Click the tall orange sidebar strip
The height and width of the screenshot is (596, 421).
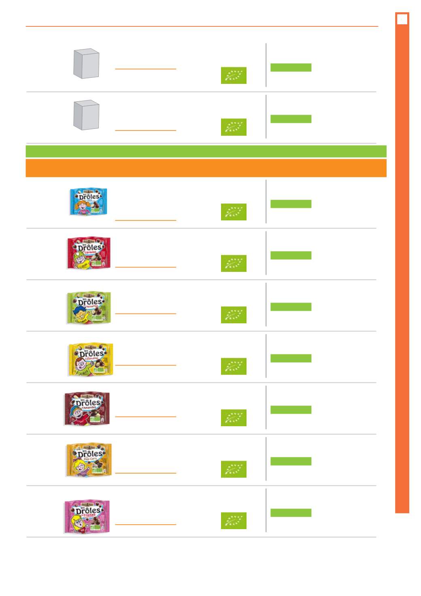click(x=402, y=263)
